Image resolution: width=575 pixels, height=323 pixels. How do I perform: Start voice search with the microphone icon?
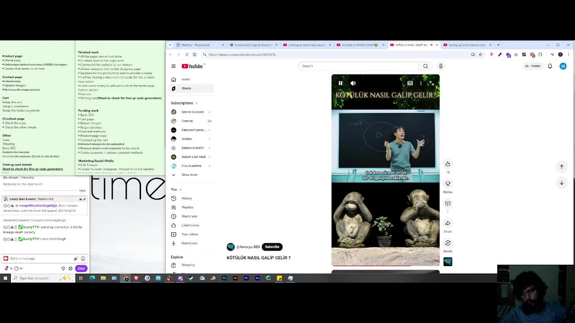[441, 66]
